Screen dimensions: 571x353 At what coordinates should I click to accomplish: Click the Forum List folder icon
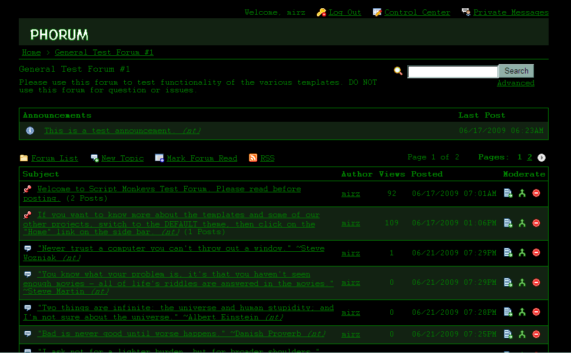(x=24, y=158)
